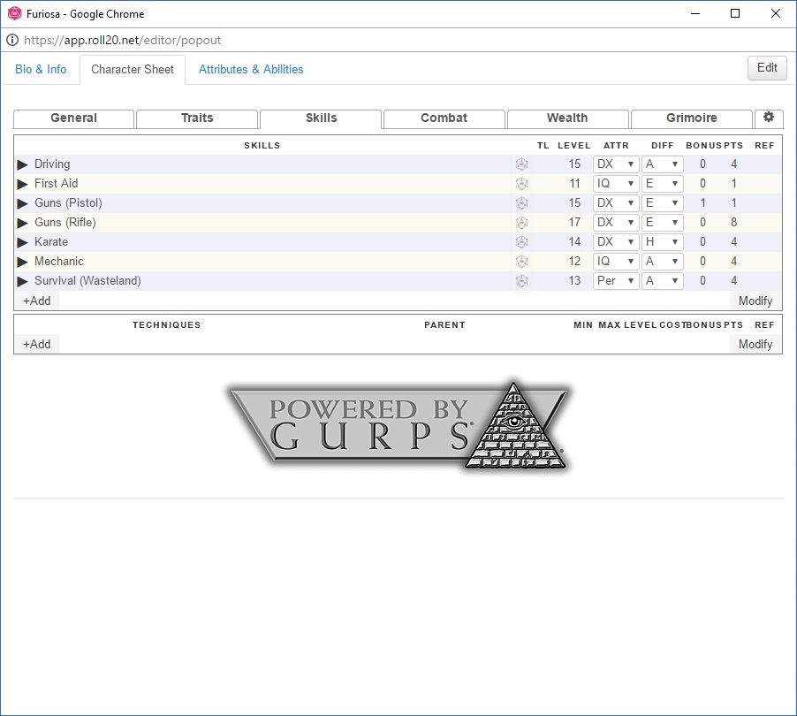
Task: Roll the Guns (Pistol) dice icon
Action: [521, 203]
